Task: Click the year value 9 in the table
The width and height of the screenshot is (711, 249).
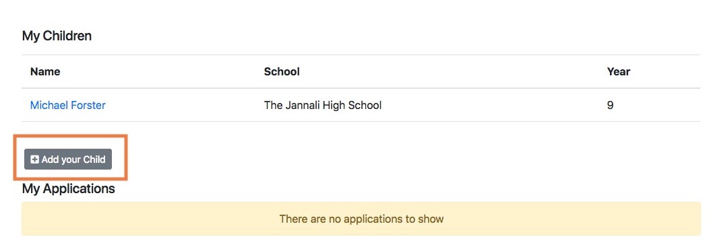Action: 611,106
